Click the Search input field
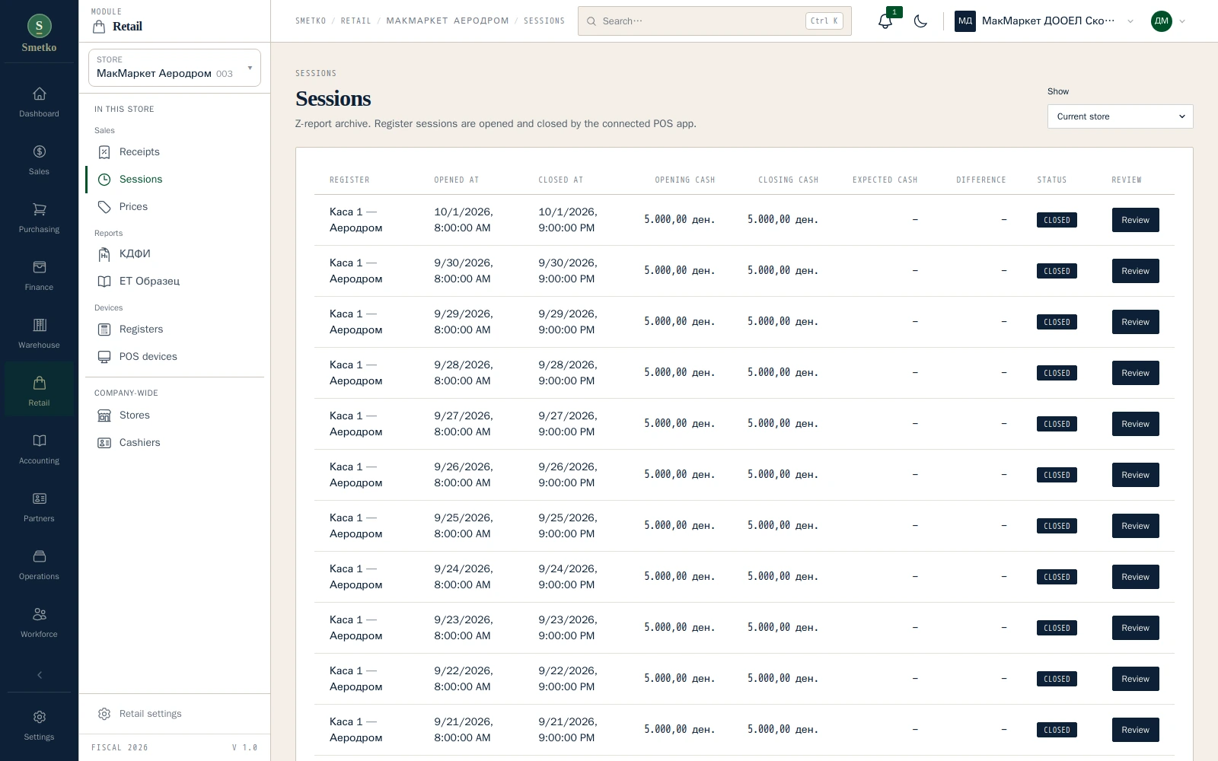Image resolution: width=1218 pixels, height=761 pixels. [x=714, y=21]
